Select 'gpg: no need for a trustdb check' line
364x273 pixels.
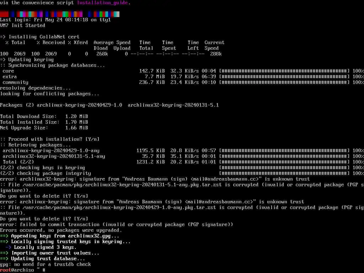point(45,264)
